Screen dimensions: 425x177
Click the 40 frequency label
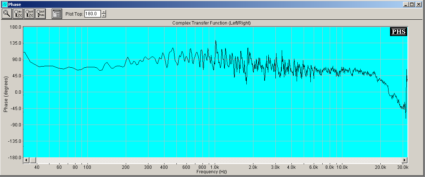pyautogui.click(x=37, y=168)
